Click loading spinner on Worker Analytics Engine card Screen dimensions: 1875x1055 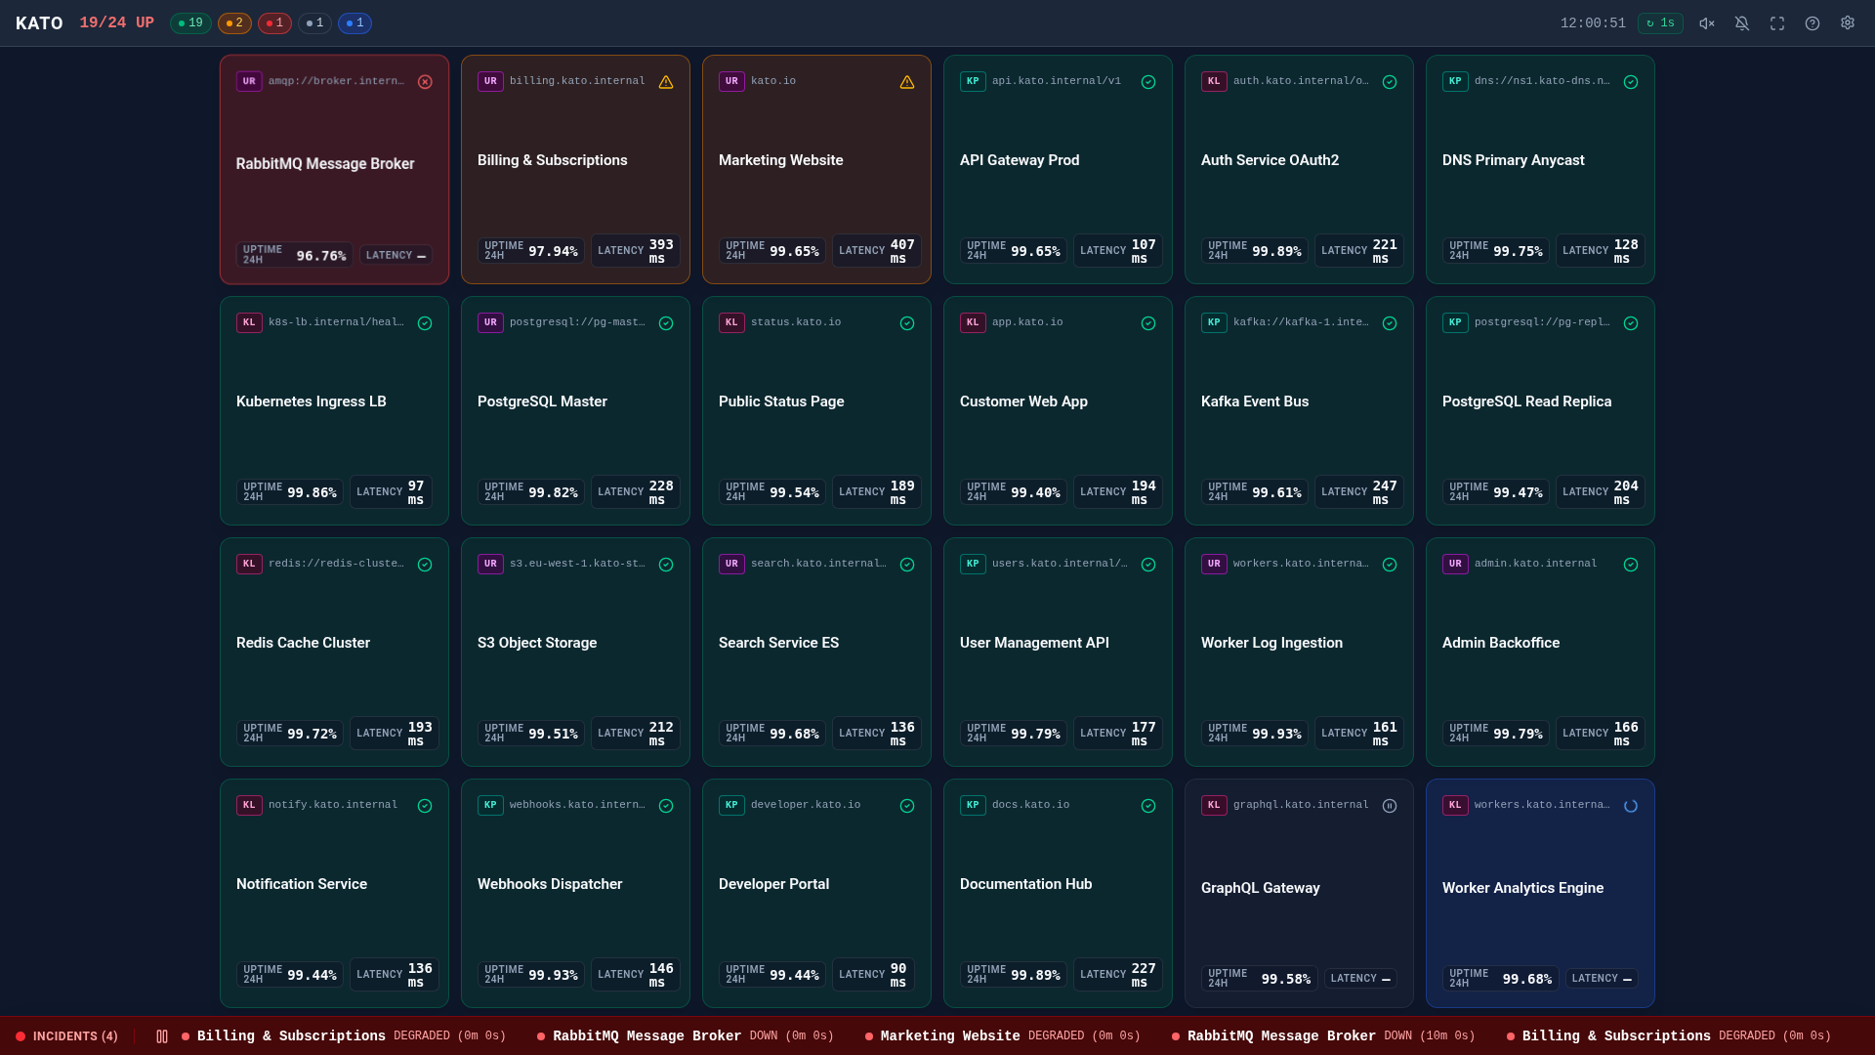(1631, 806)
